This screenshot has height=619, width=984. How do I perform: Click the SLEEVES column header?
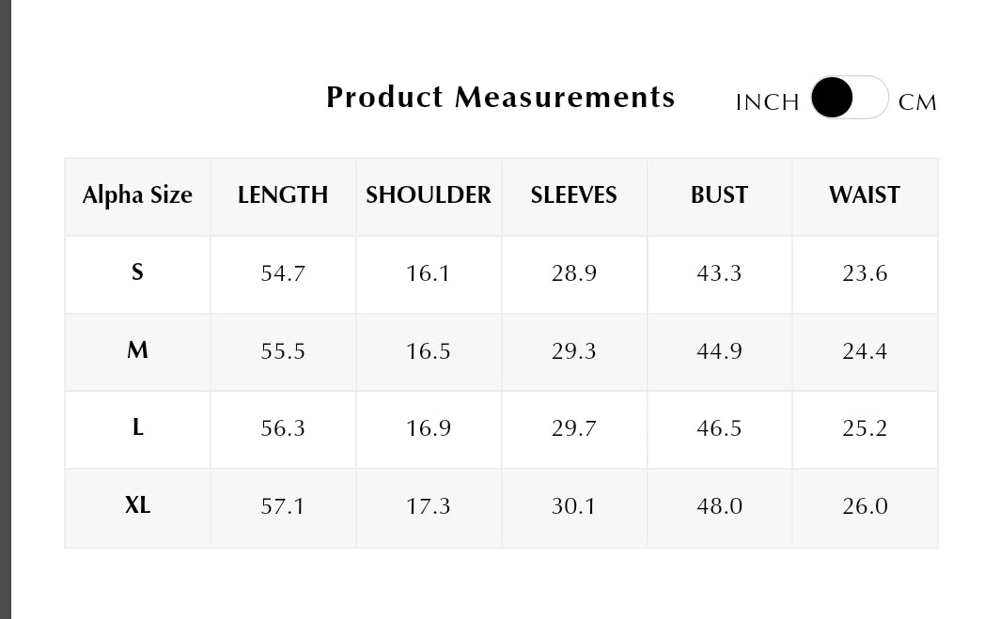(573, 195)
